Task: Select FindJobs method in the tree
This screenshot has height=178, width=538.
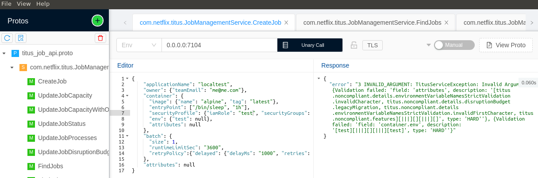Action: click(50, 167)
